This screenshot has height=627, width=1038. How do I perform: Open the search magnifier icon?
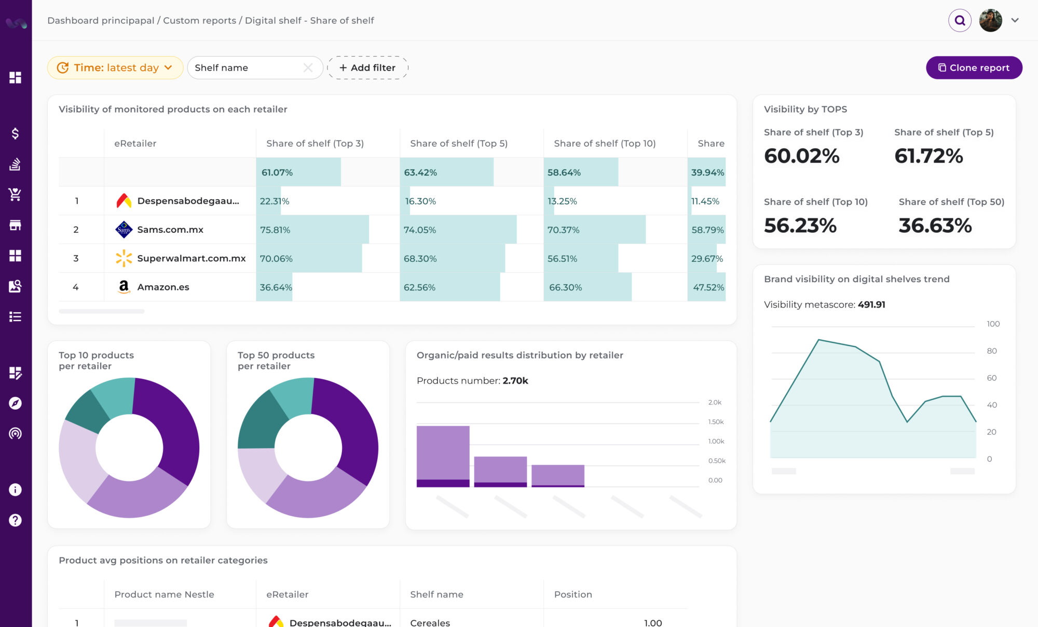(960, 20)
